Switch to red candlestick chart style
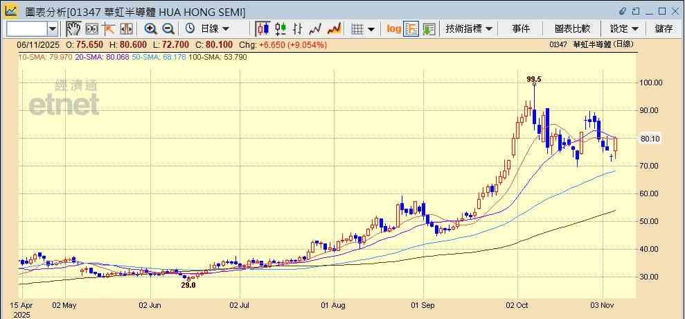685x319 pixels. [x=263, y=28]
